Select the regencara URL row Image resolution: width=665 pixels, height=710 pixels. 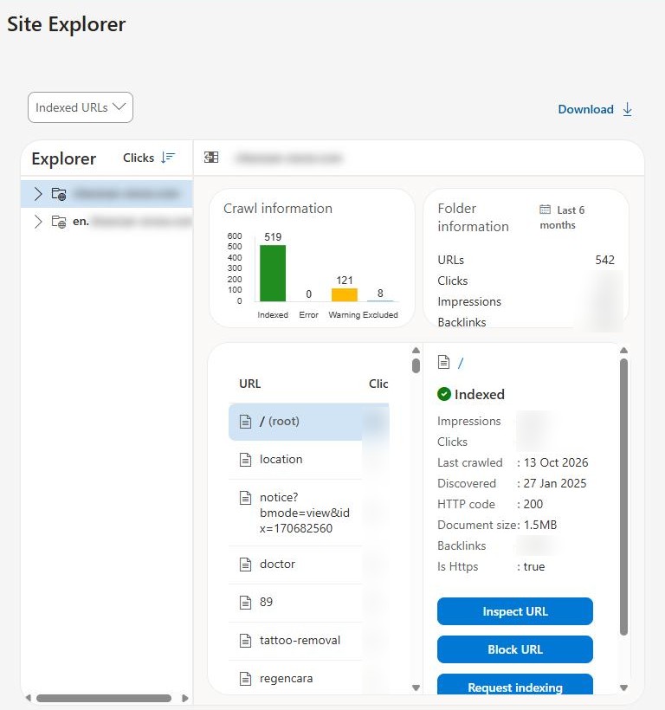coord(309,678)
